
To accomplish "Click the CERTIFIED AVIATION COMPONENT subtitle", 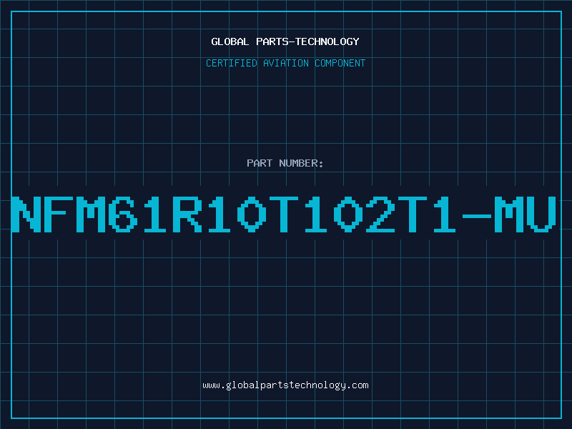I will point(285,63).
